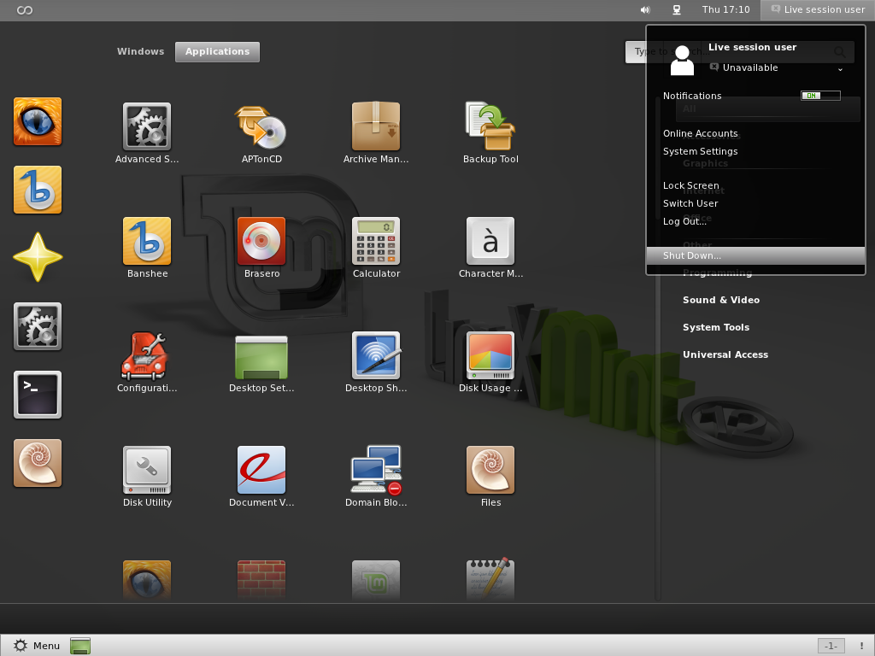
Task: Open Files in the applications grid
Action: pos(490,470)
